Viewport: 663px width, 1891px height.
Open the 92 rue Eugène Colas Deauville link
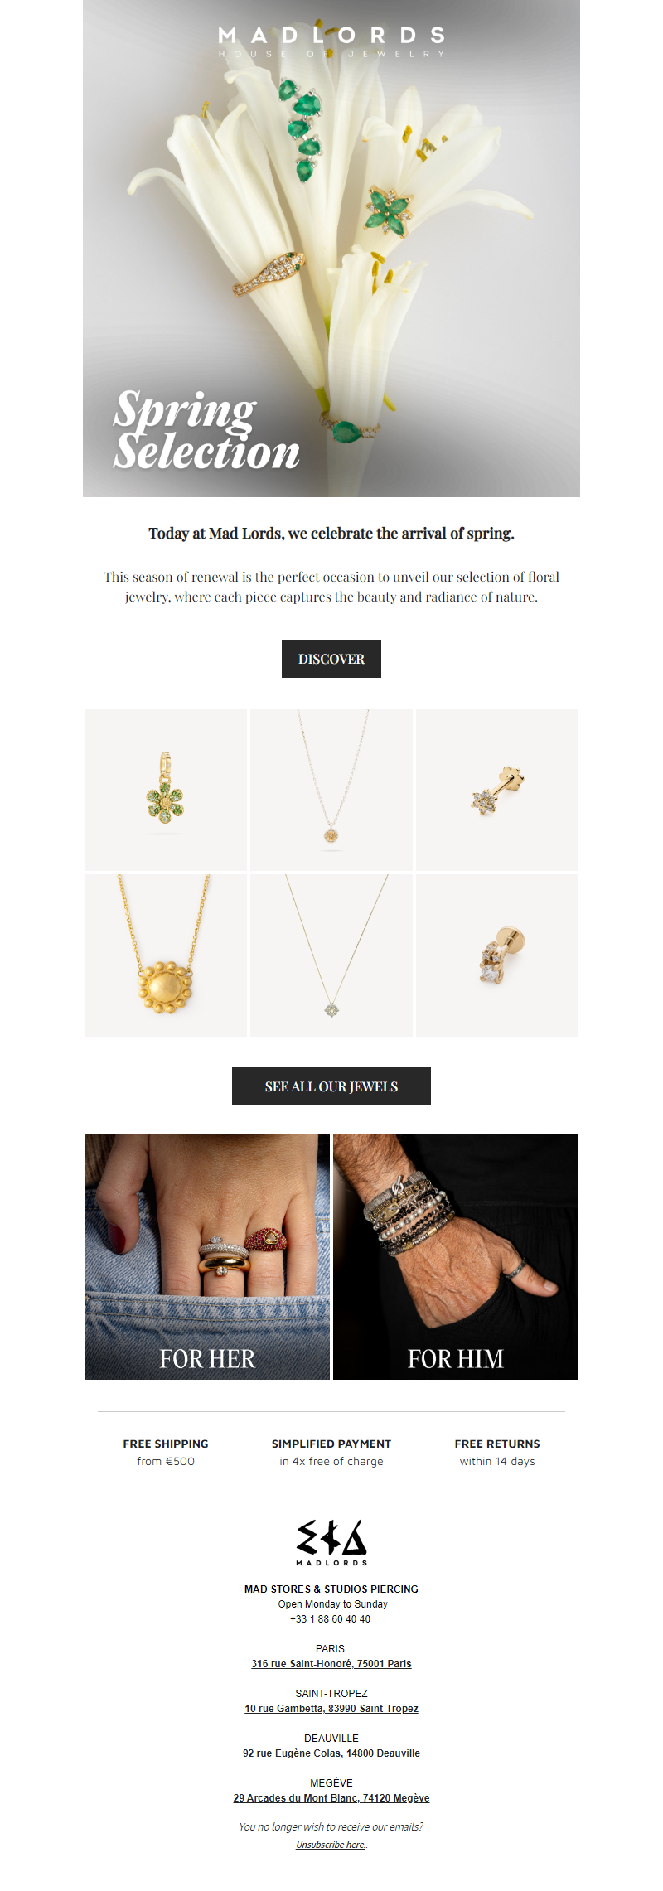click(x=331, y=1753)
